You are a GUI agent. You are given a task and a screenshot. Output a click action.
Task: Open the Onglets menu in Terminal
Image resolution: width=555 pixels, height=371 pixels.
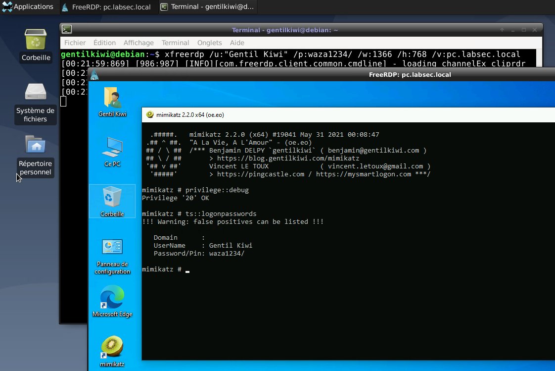pos(210,43)
